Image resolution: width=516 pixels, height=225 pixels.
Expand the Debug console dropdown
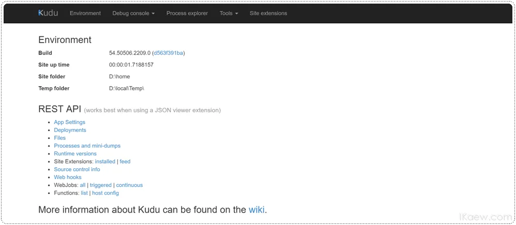[134, 13]
